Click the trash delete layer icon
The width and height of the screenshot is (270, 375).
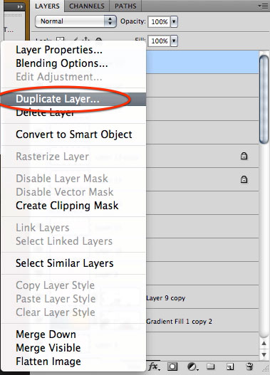tap(249, 366)
